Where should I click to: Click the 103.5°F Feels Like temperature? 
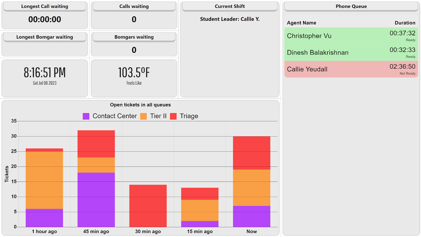pyautogui.click(x=134, y=73)
